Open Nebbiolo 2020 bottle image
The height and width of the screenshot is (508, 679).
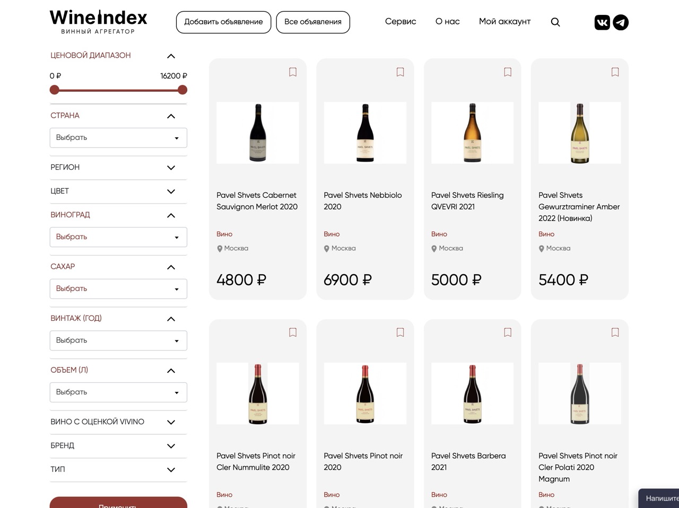[365, 133]
